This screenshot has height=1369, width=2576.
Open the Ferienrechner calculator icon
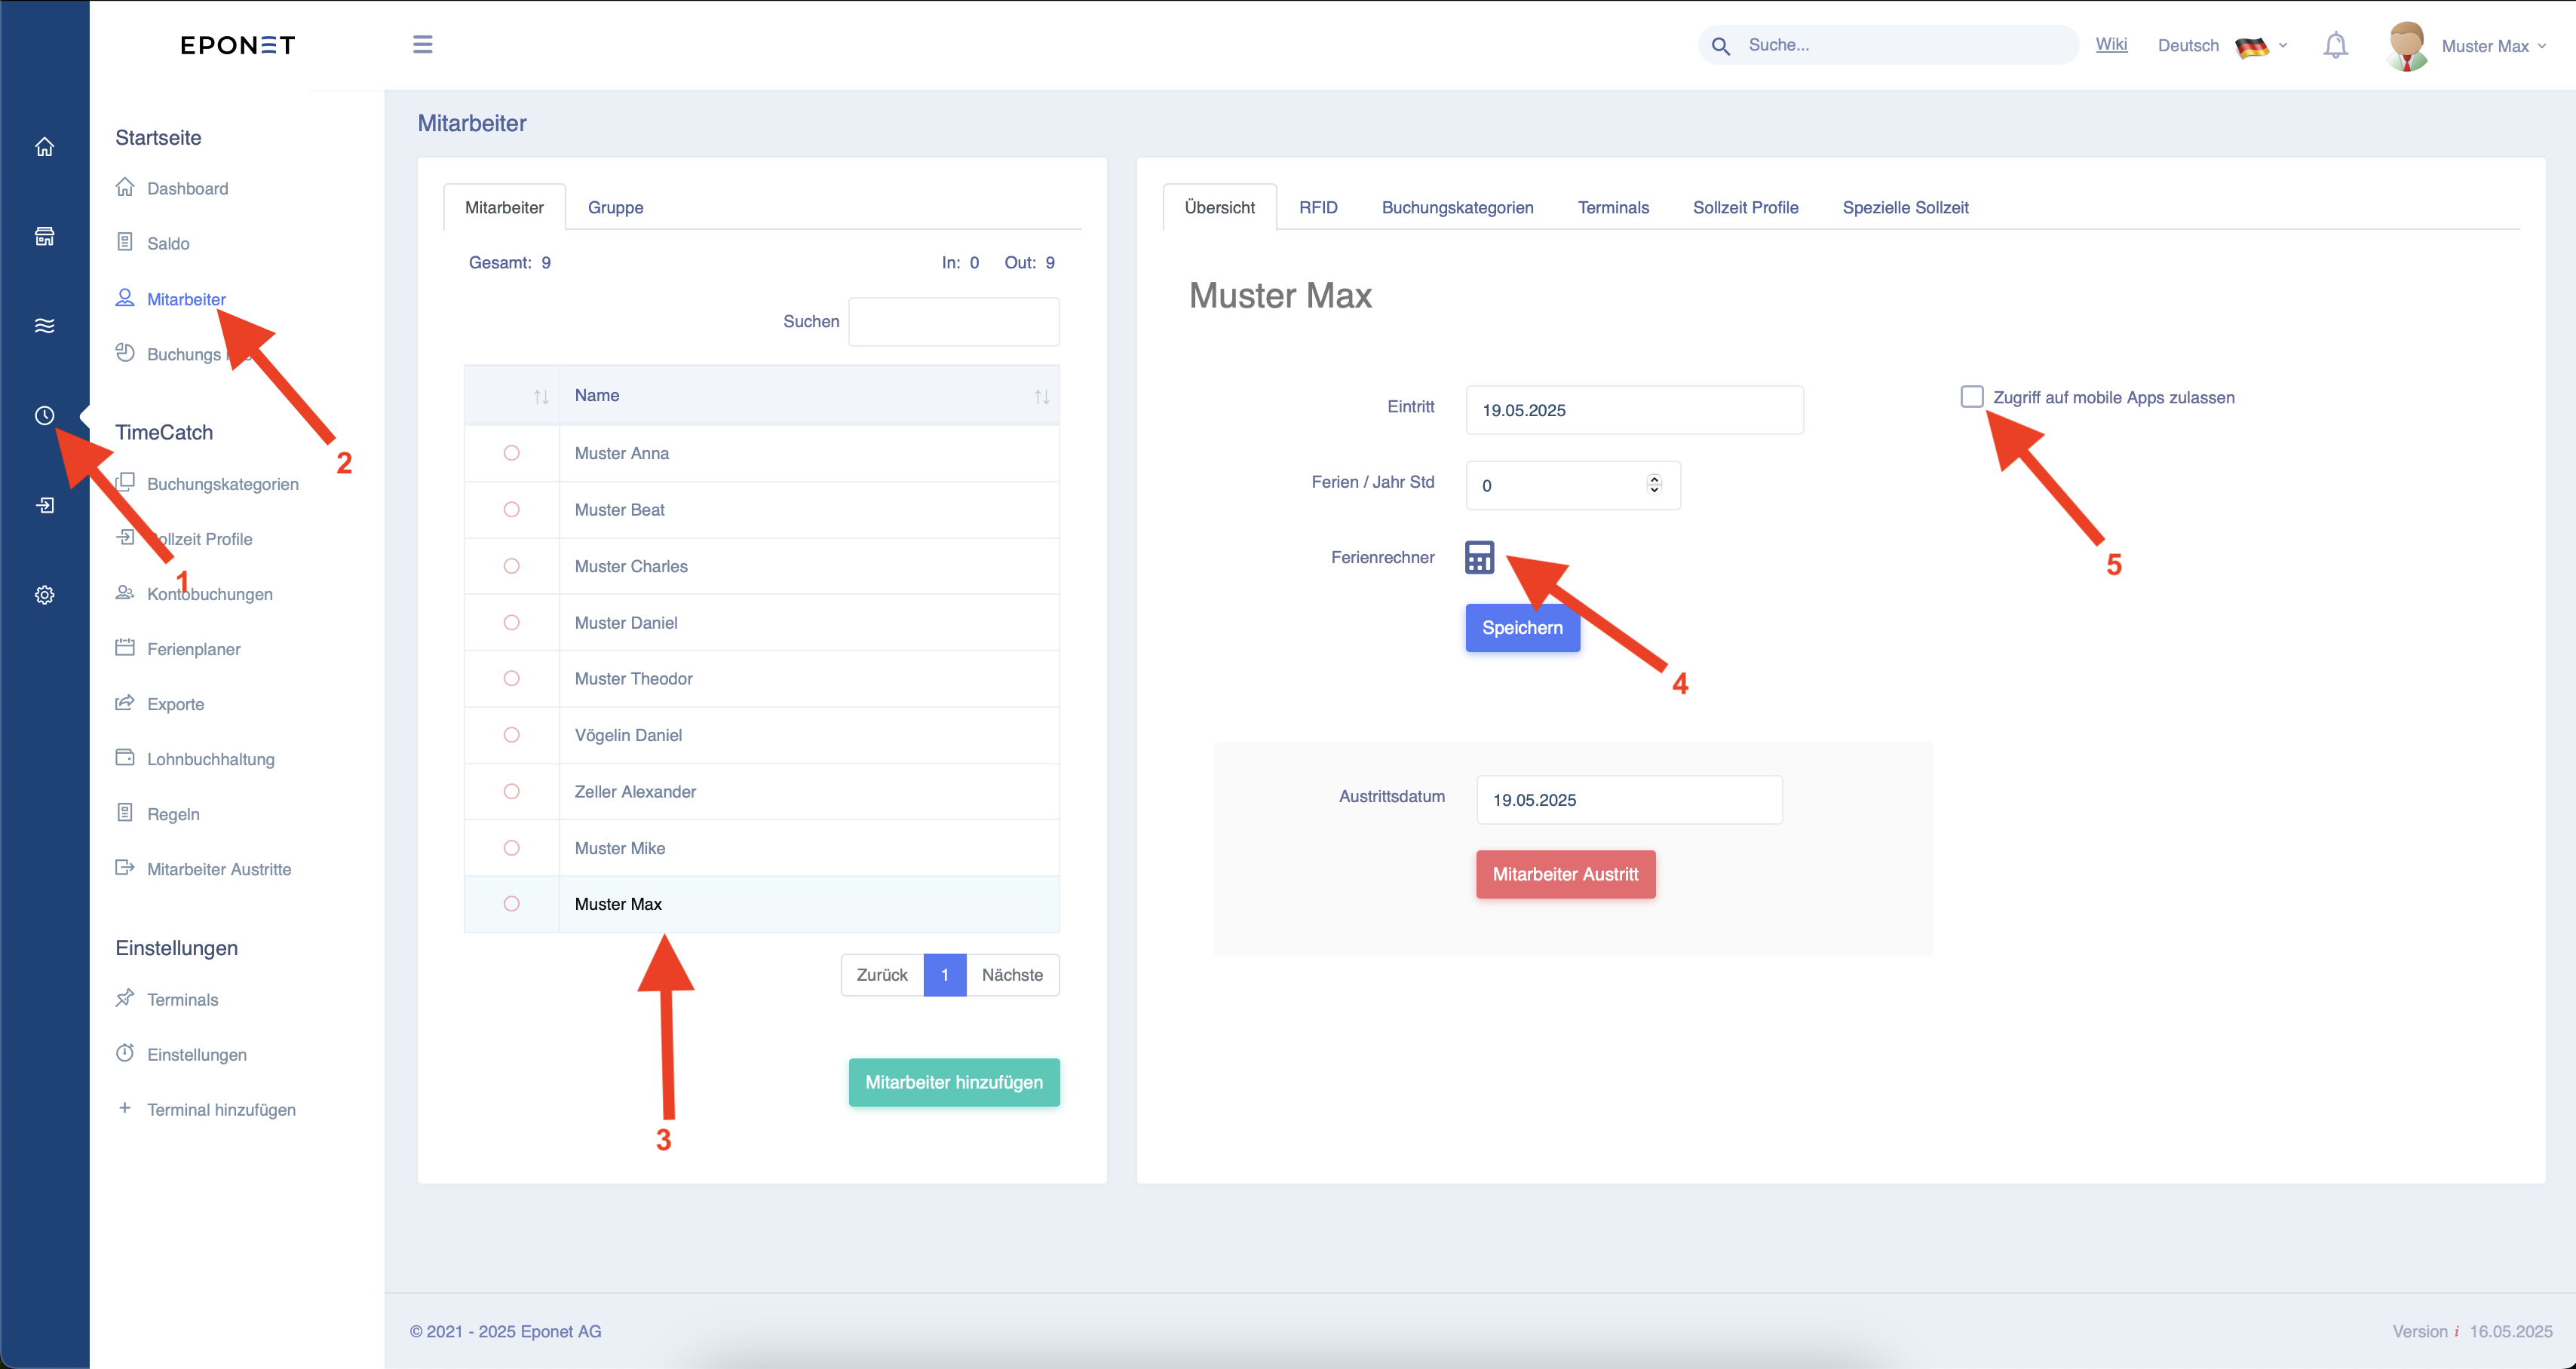coord(1479,557)
